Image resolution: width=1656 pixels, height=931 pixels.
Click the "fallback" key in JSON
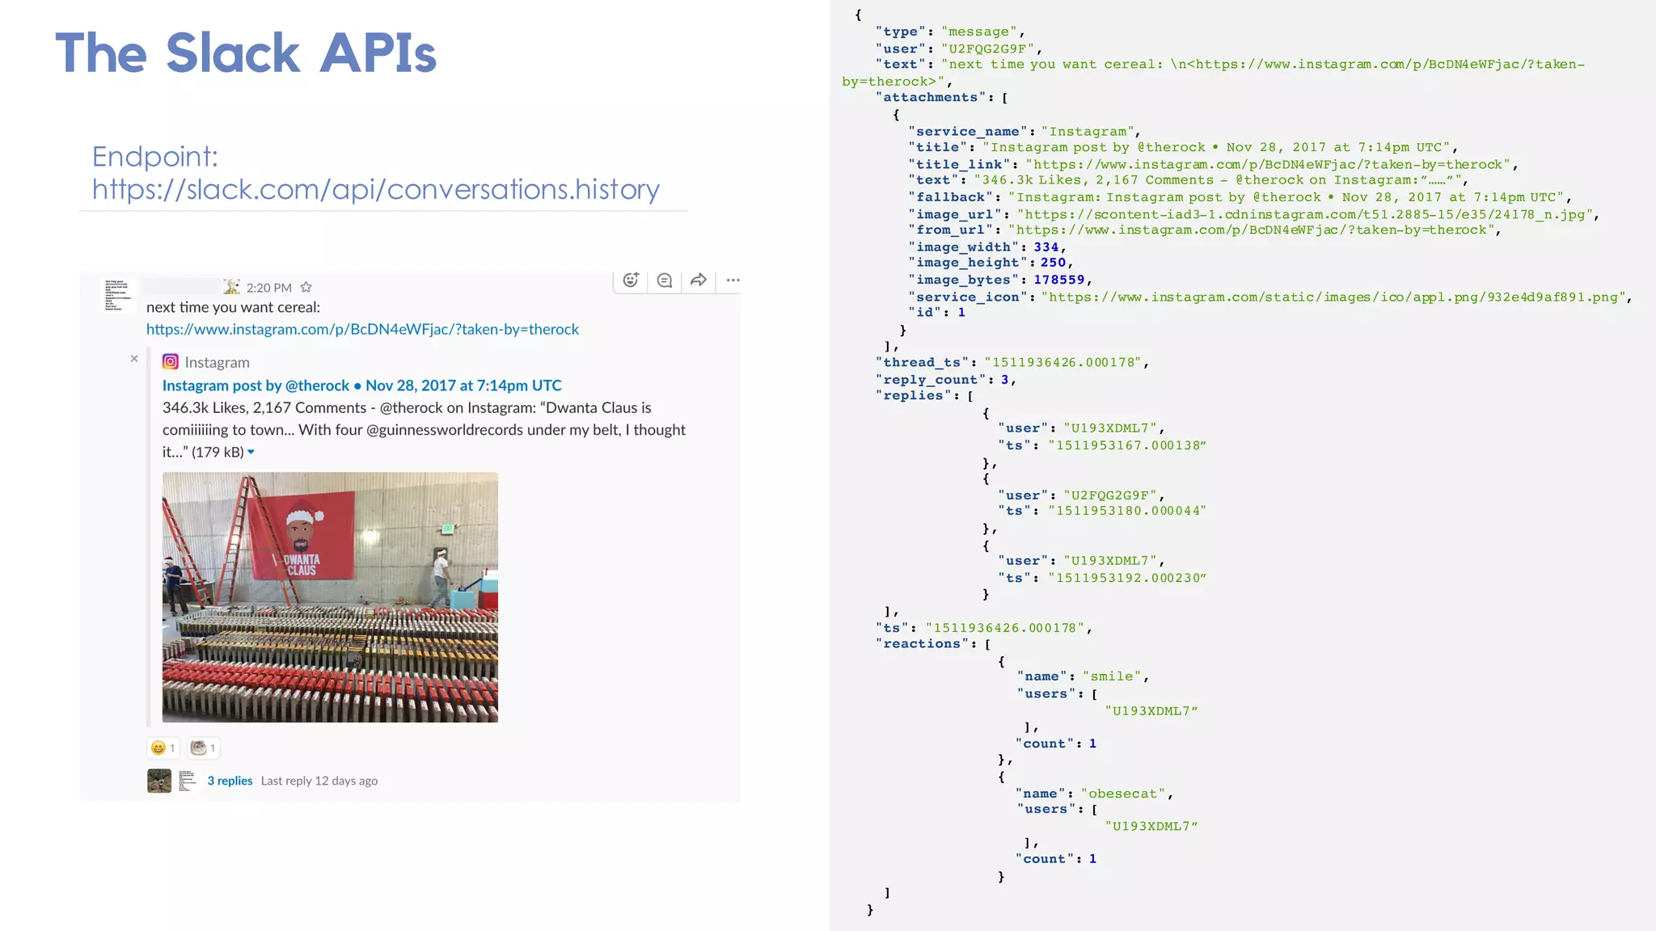(x=951, y=197)
